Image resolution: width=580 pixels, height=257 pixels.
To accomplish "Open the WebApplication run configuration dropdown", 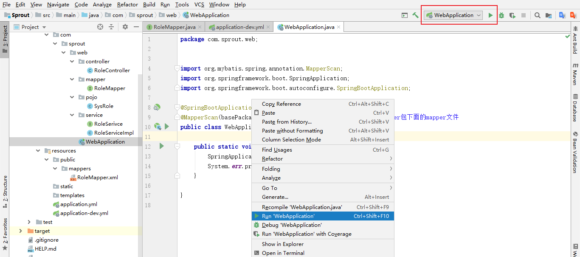I will tap(453, 15).
